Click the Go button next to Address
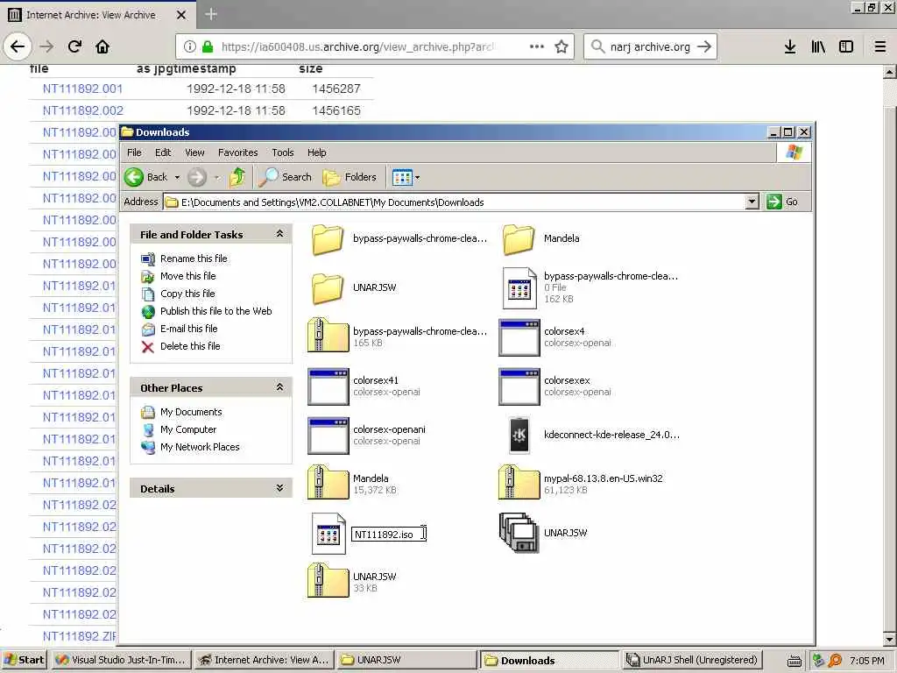897x673 pixels. 782,202
